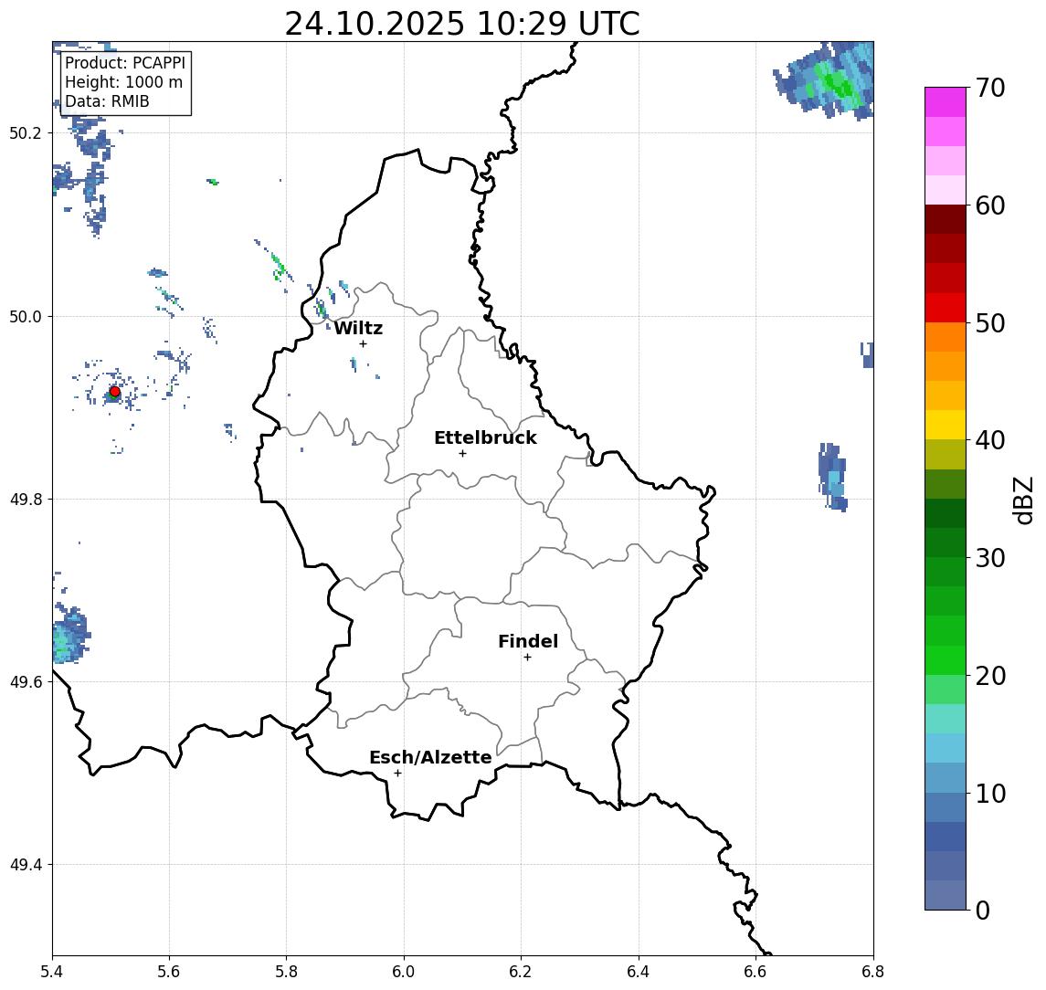The image size is (1046, 990).
Task: Click the latitude tick label 49.4
Action: tap(26, 865)
